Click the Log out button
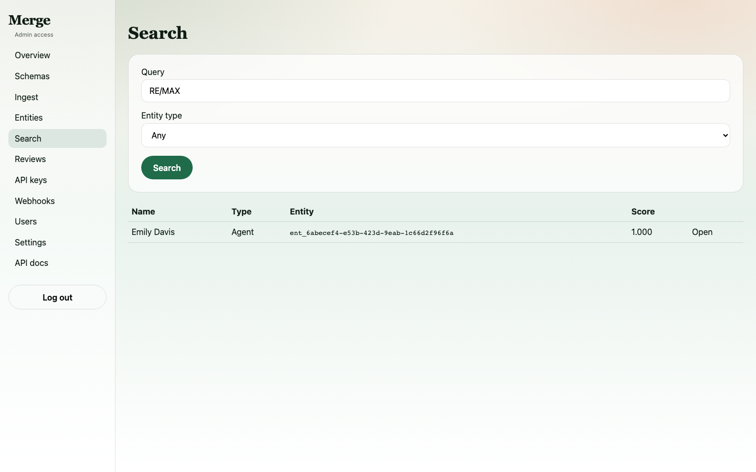This screenshot has width=756, height=472. point(57,297)
